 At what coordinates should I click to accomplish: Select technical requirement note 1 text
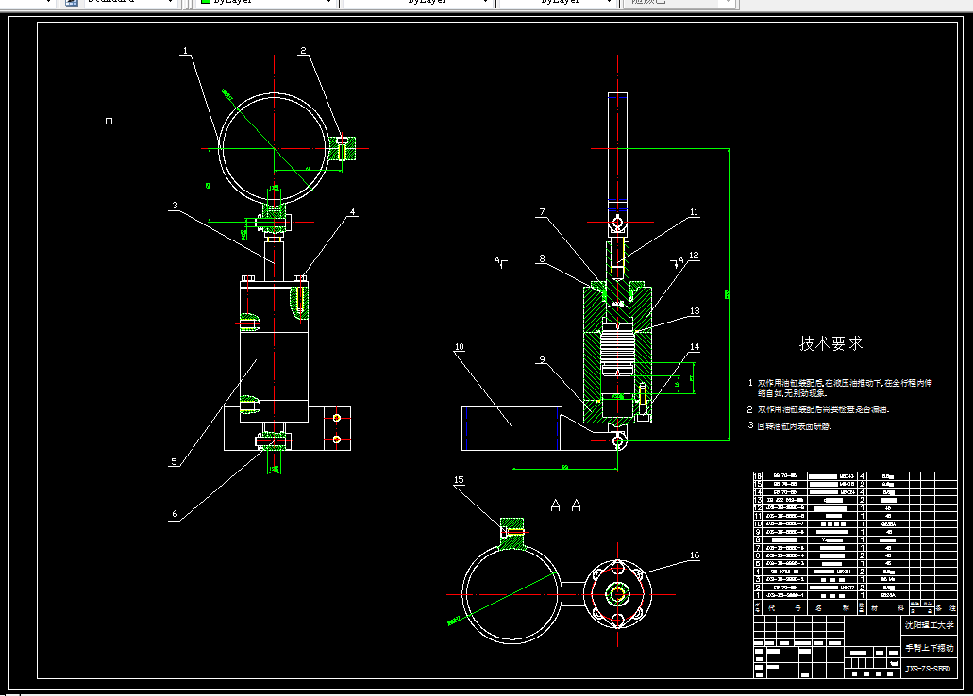(845, 388)
